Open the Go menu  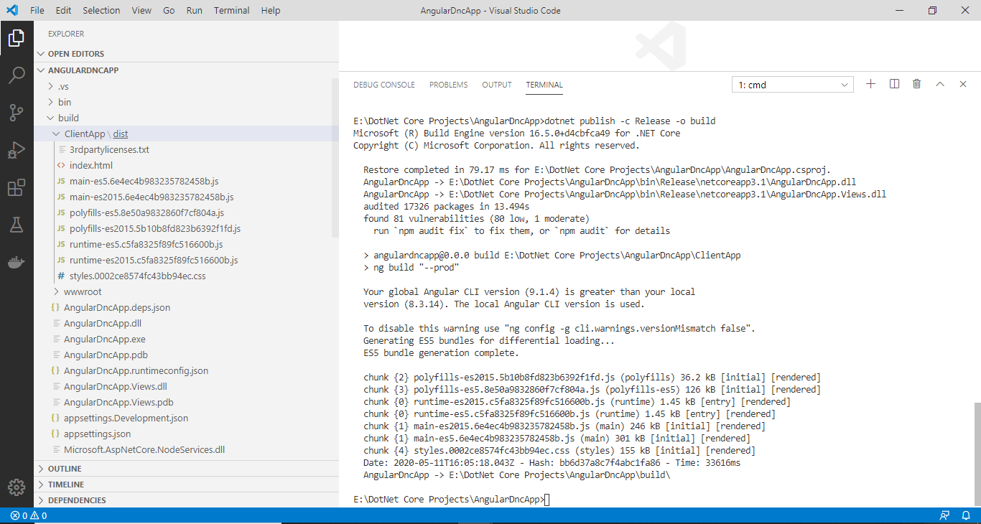pyautogui.click(x=169, y=11)
